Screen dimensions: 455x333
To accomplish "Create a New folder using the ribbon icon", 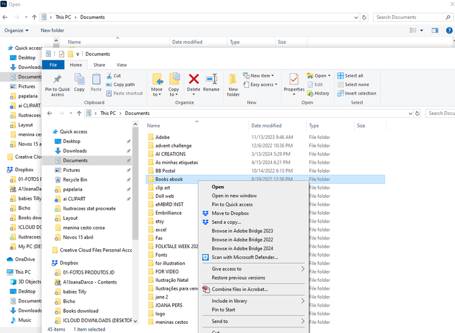I will tap(233, 84).
